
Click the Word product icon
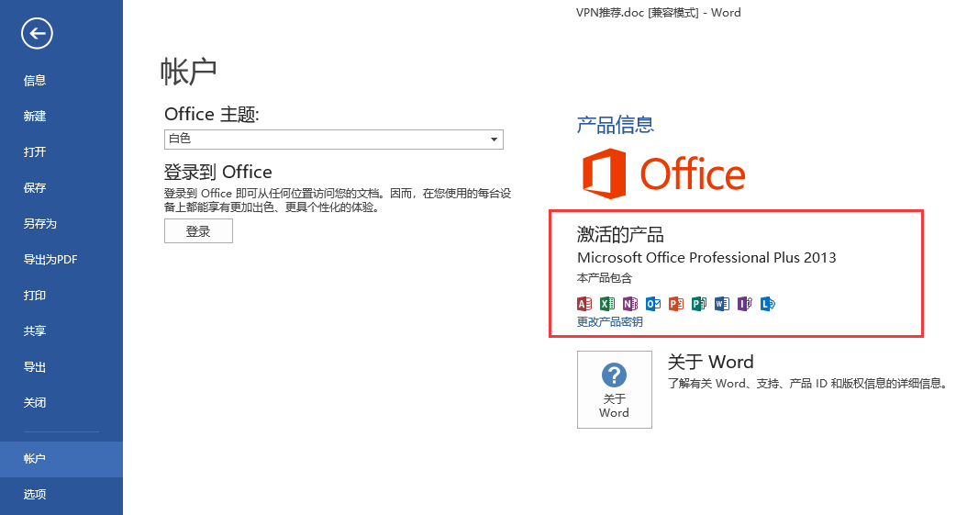(x=722, y=303)
